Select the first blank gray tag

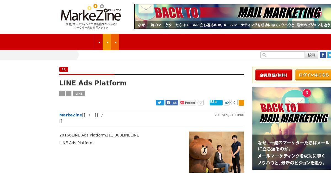[62, 94]
